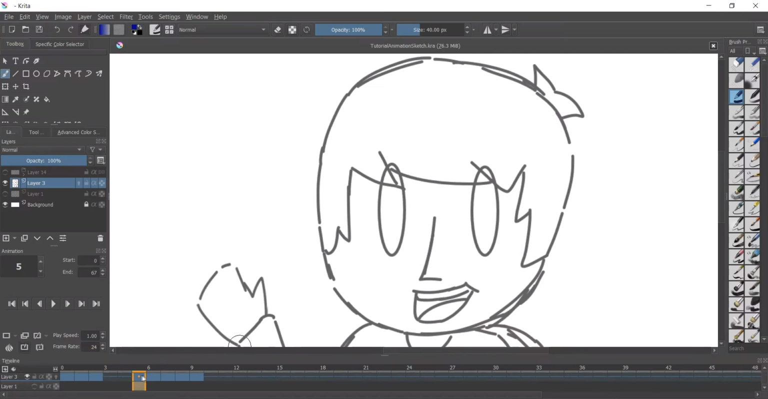
Task: Switch to the Specific Color Selector tab
Action: pyautogui.click(x=59, y=44)
